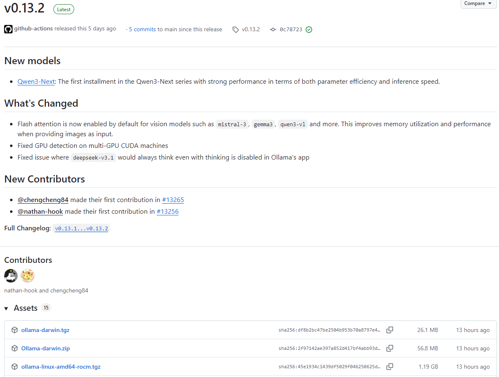Click '13 hours ago' in ollama-linux-amd64-rocm.tgz row
Image resolution: width=499 pixels, height=377 pixels.
click(473, 367)
